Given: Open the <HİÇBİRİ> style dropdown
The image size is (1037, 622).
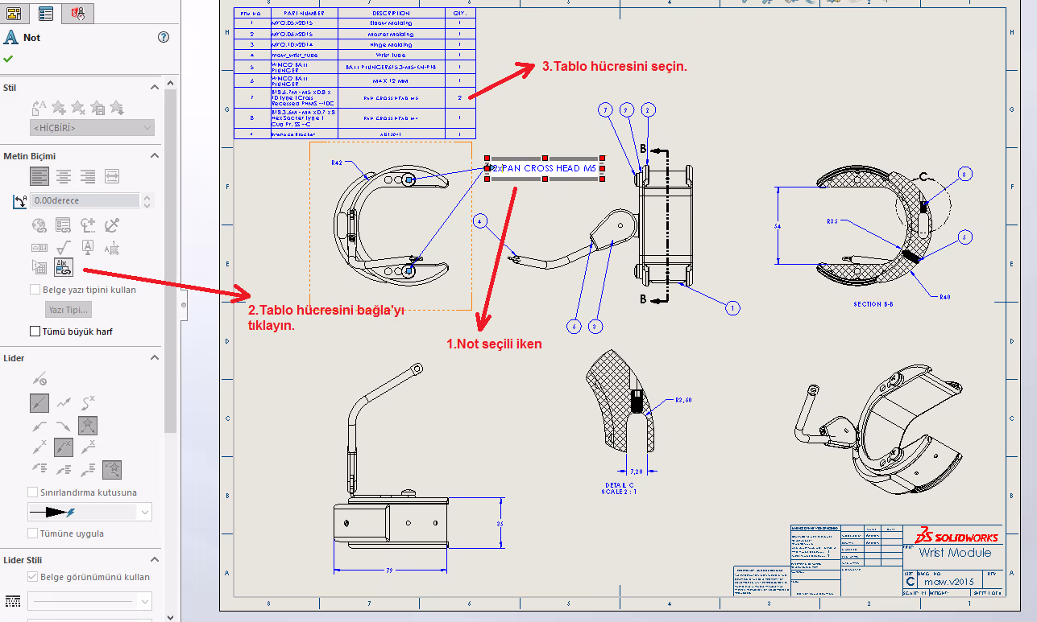Looking at the screenshot, I should [x=92, y=128].
